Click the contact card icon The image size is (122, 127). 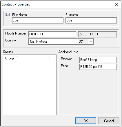[x=8, y=14]
